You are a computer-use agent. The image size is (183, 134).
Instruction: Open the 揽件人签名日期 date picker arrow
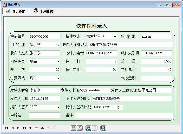click(x=121, y=107)
